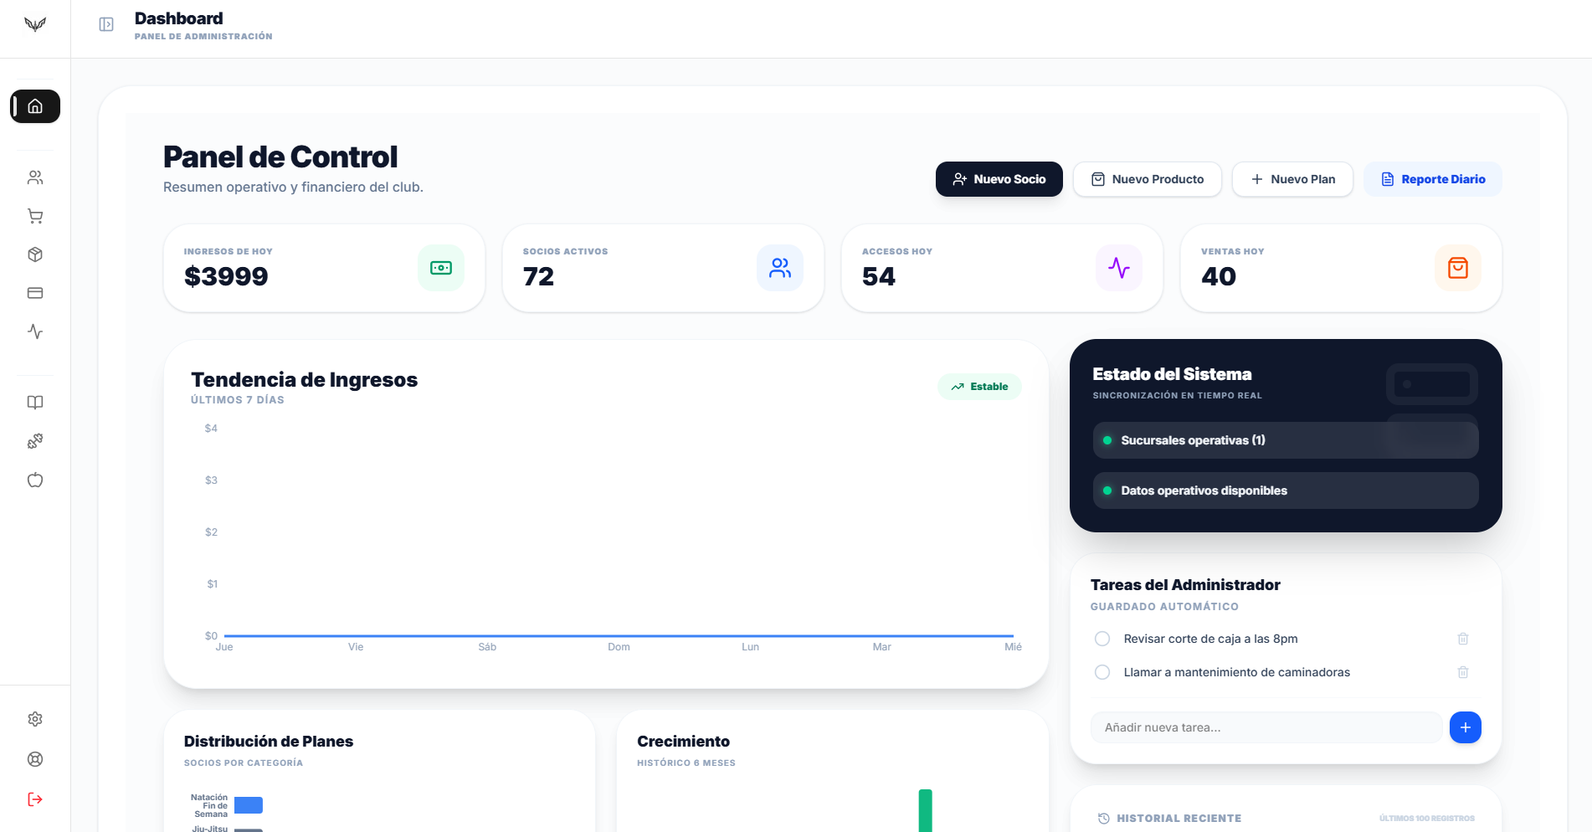Click the pulse icon in Accesos Hoy

coord(1119,268)
